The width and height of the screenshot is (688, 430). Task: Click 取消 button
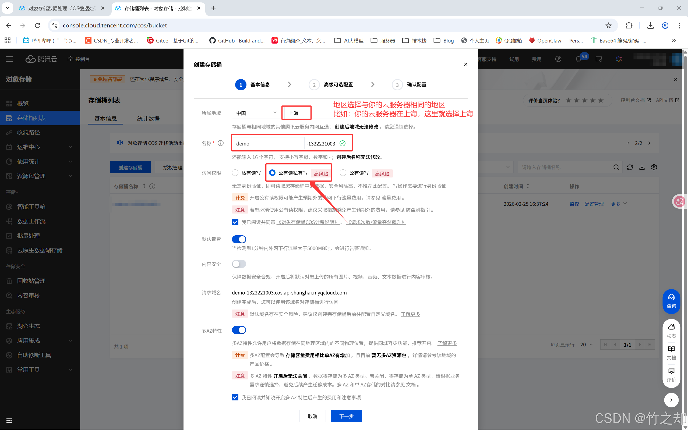click(312, 416)
